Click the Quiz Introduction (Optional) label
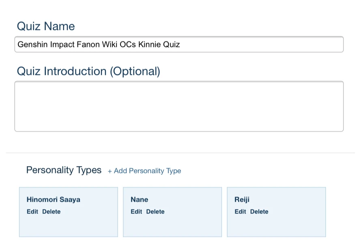 click(88, 71)
